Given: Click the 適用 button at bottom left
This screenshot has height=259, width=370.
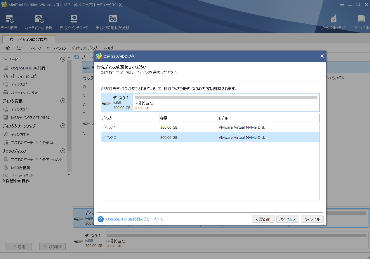Looking at the screenshot, I should pyautogui.click(x=19, y=246).
